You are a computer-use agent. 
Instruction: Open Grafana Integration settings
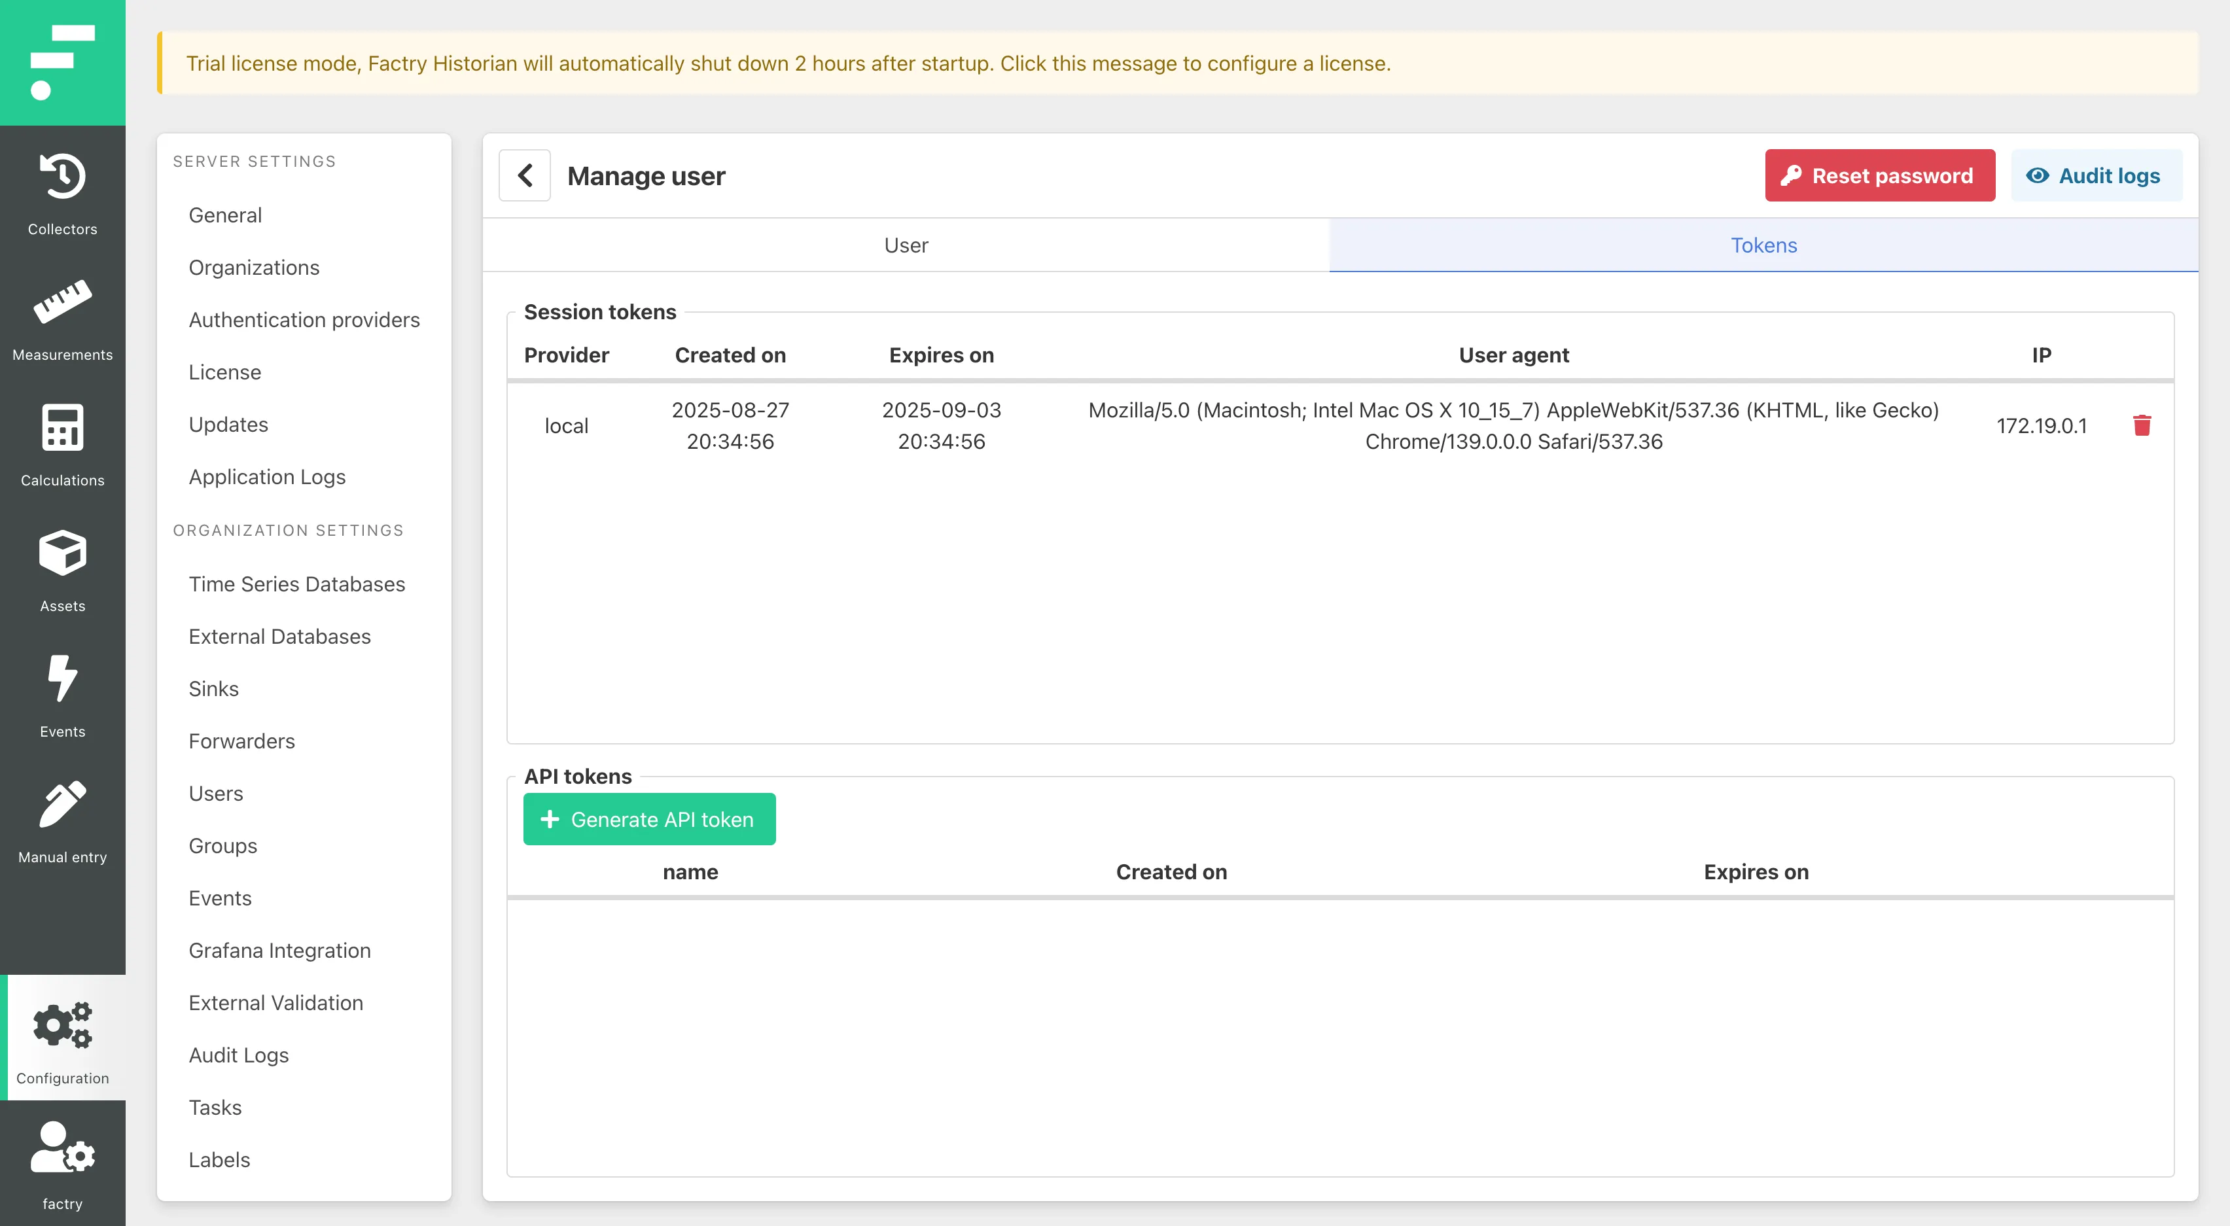tap(279, 951)
